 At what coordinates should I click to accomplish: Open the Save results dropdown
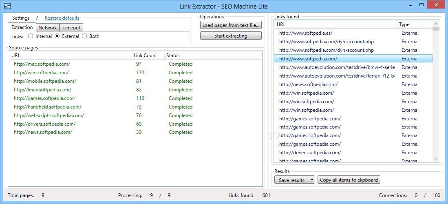tap(295, 180)
